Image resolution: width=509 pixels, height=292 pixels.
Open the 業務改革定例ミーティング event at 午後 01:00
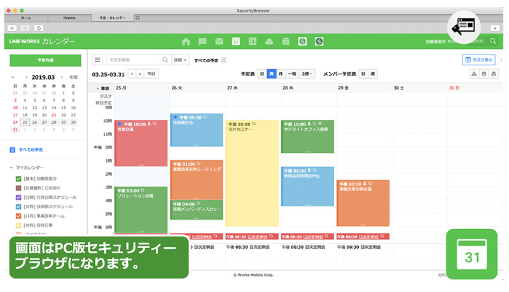pos(197,180)
